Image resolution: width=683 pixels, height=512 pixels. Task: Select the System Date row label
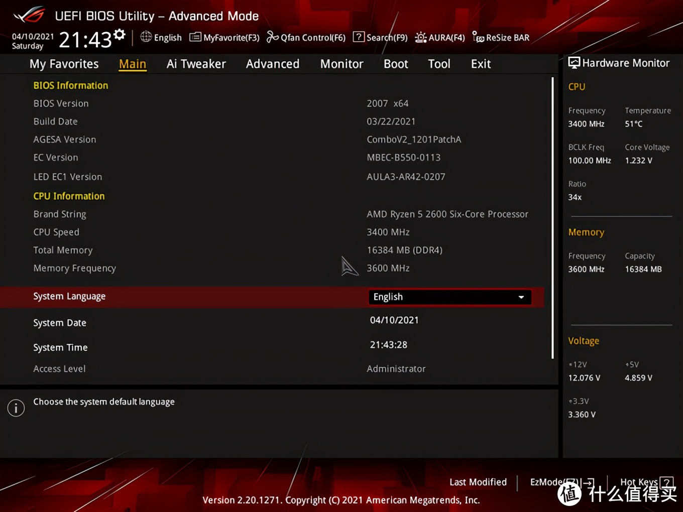click(x=60, y=323)
